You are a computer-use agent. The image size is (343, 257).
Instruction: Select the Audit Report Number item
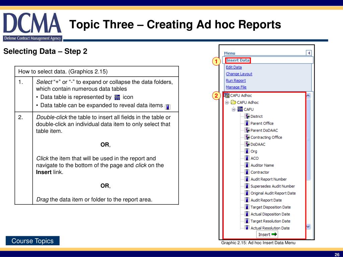coord(268,179)
